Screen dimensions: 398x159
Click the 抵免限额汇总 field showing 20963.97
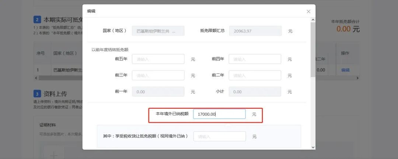coord(255,31)
